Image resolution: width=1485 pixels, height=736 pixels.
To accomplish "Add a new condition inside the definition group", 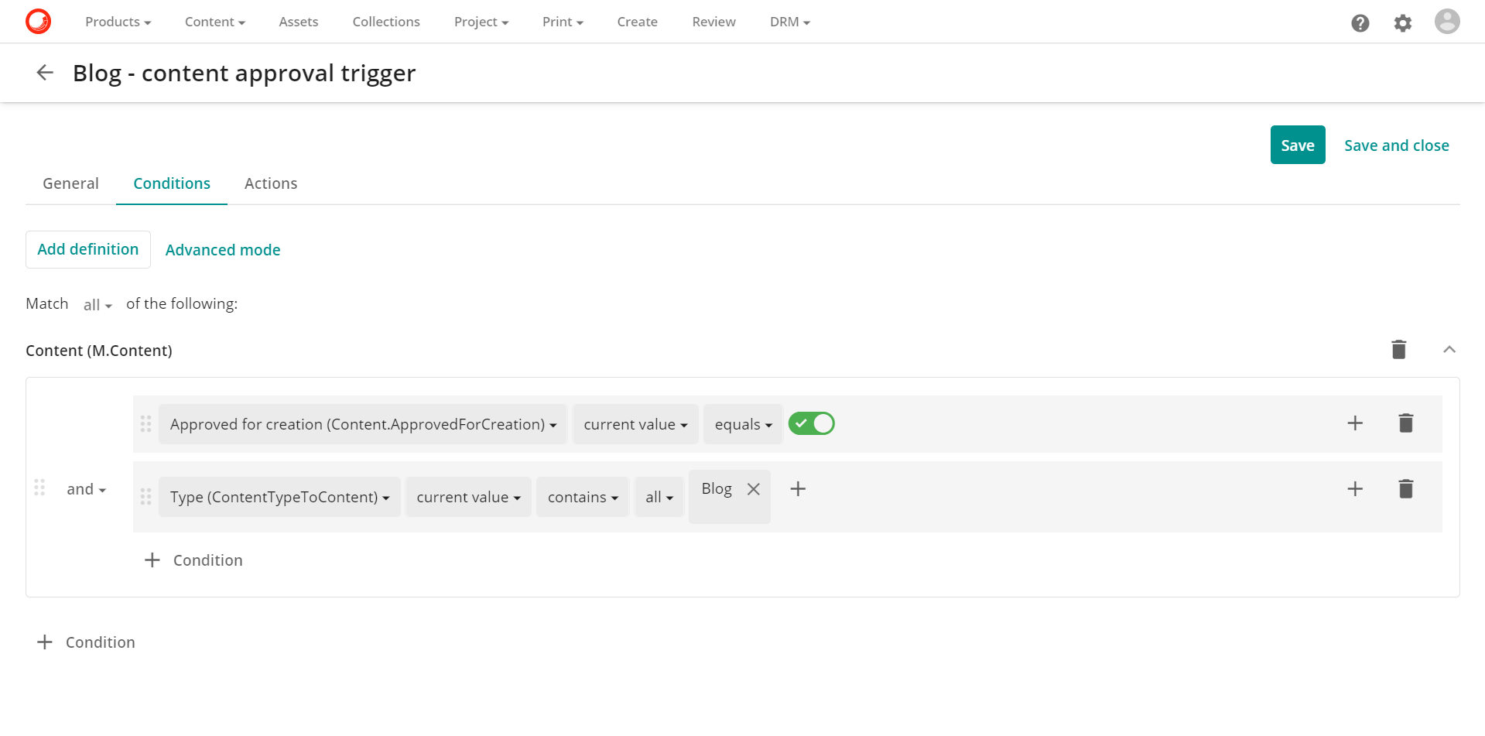I will click(x=193, y=560).
